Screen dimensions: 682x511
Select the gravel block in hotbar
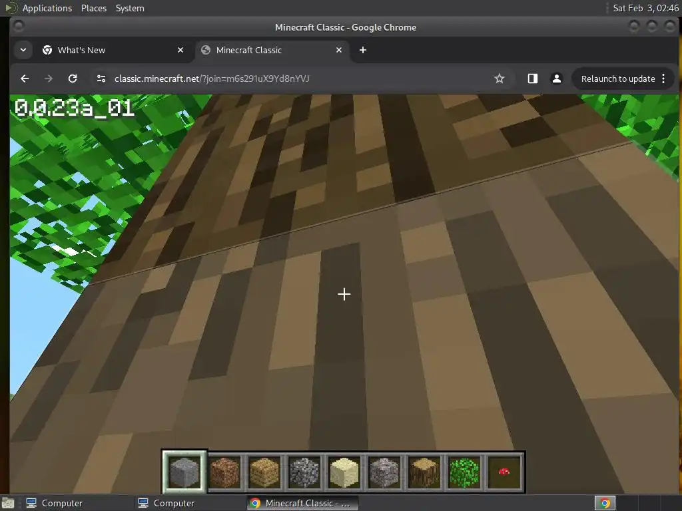(384, 472)
